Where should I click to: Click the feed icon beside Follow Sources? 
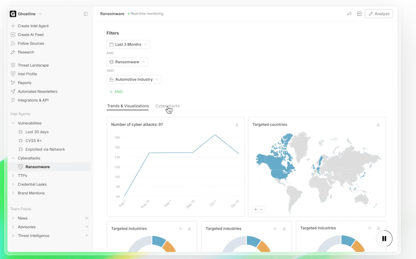[13, 43]
